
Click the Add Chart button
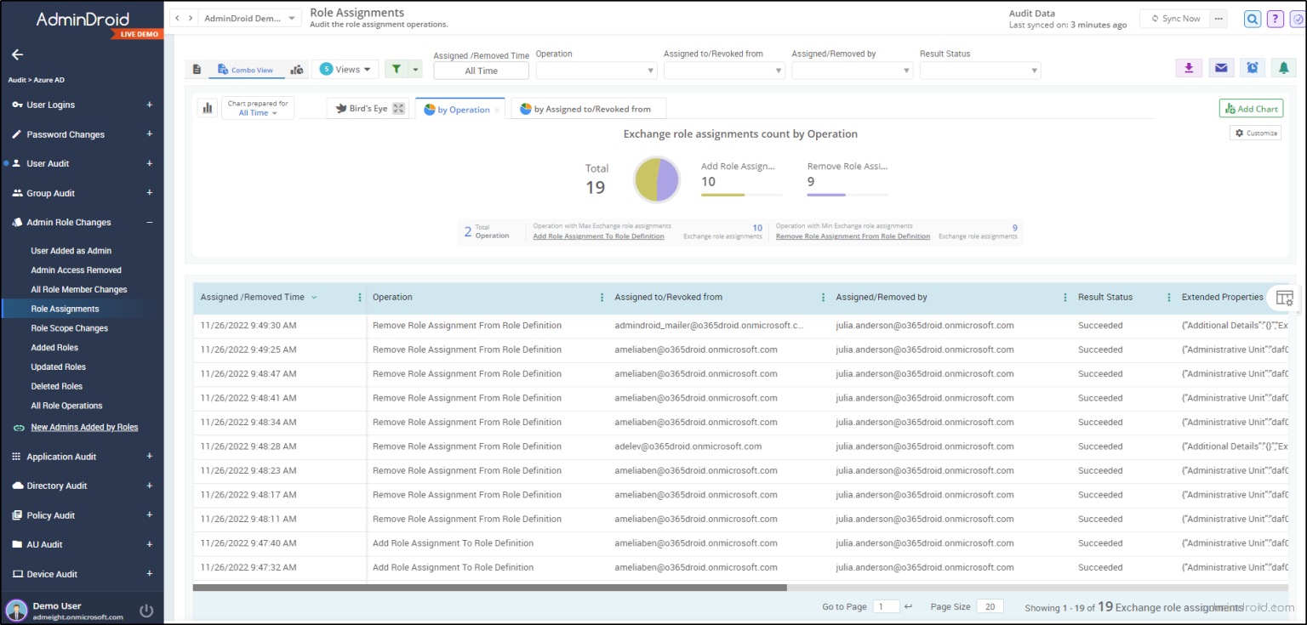click(1251, 108)
